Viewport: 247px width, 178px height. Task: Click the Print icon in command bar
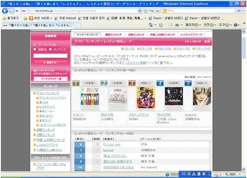coord(177,25)
